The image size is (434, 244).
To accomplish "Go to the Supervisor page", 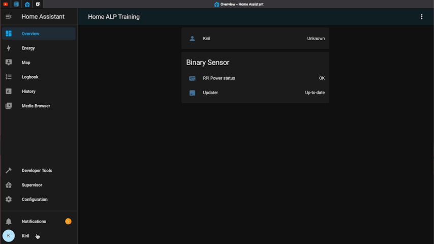I will point(39,185).
